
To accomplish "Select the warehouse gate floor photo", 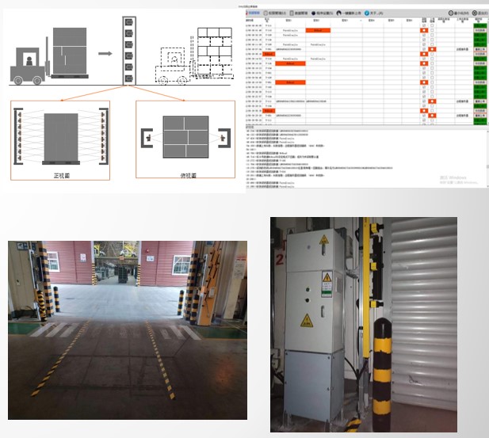I will (128, 329).
